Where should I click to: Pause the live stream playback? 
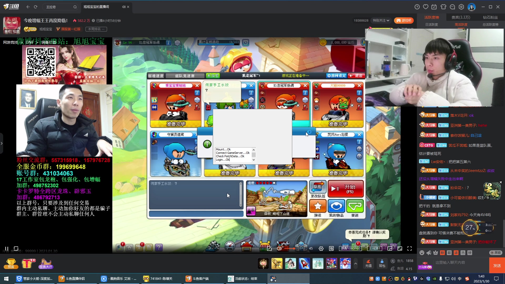tap(7, 248)
